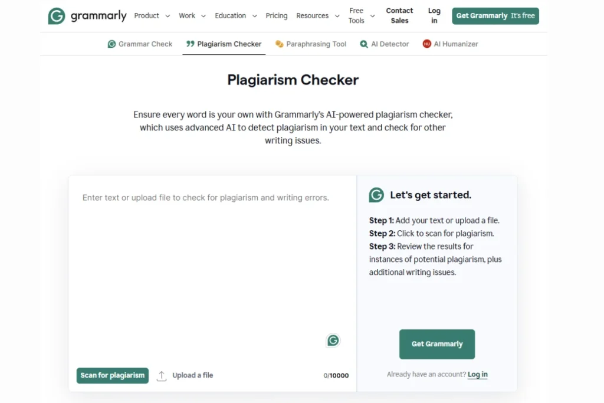Viewport: 604px width, 403px height.
Task: Click the Get Grammarly It's free button
Action: tap(495, 16)
